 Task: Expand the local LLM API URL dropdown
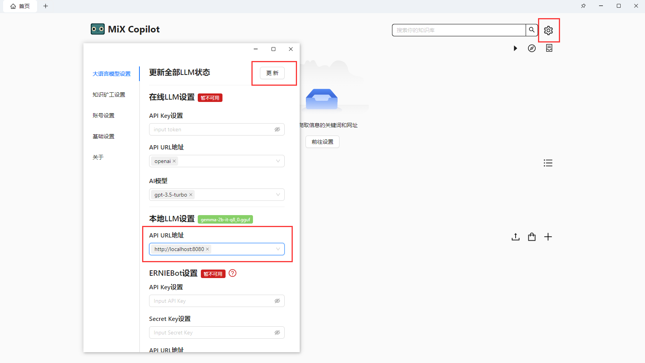[278, 249]
